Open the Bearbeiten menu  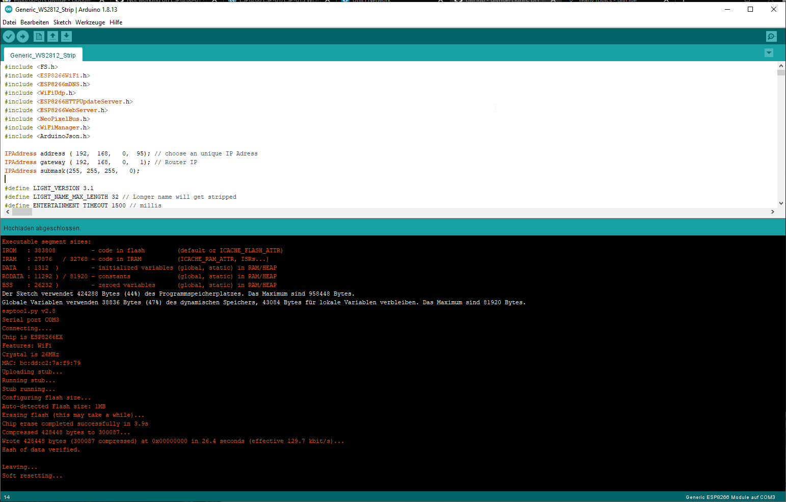click(35, 22)
